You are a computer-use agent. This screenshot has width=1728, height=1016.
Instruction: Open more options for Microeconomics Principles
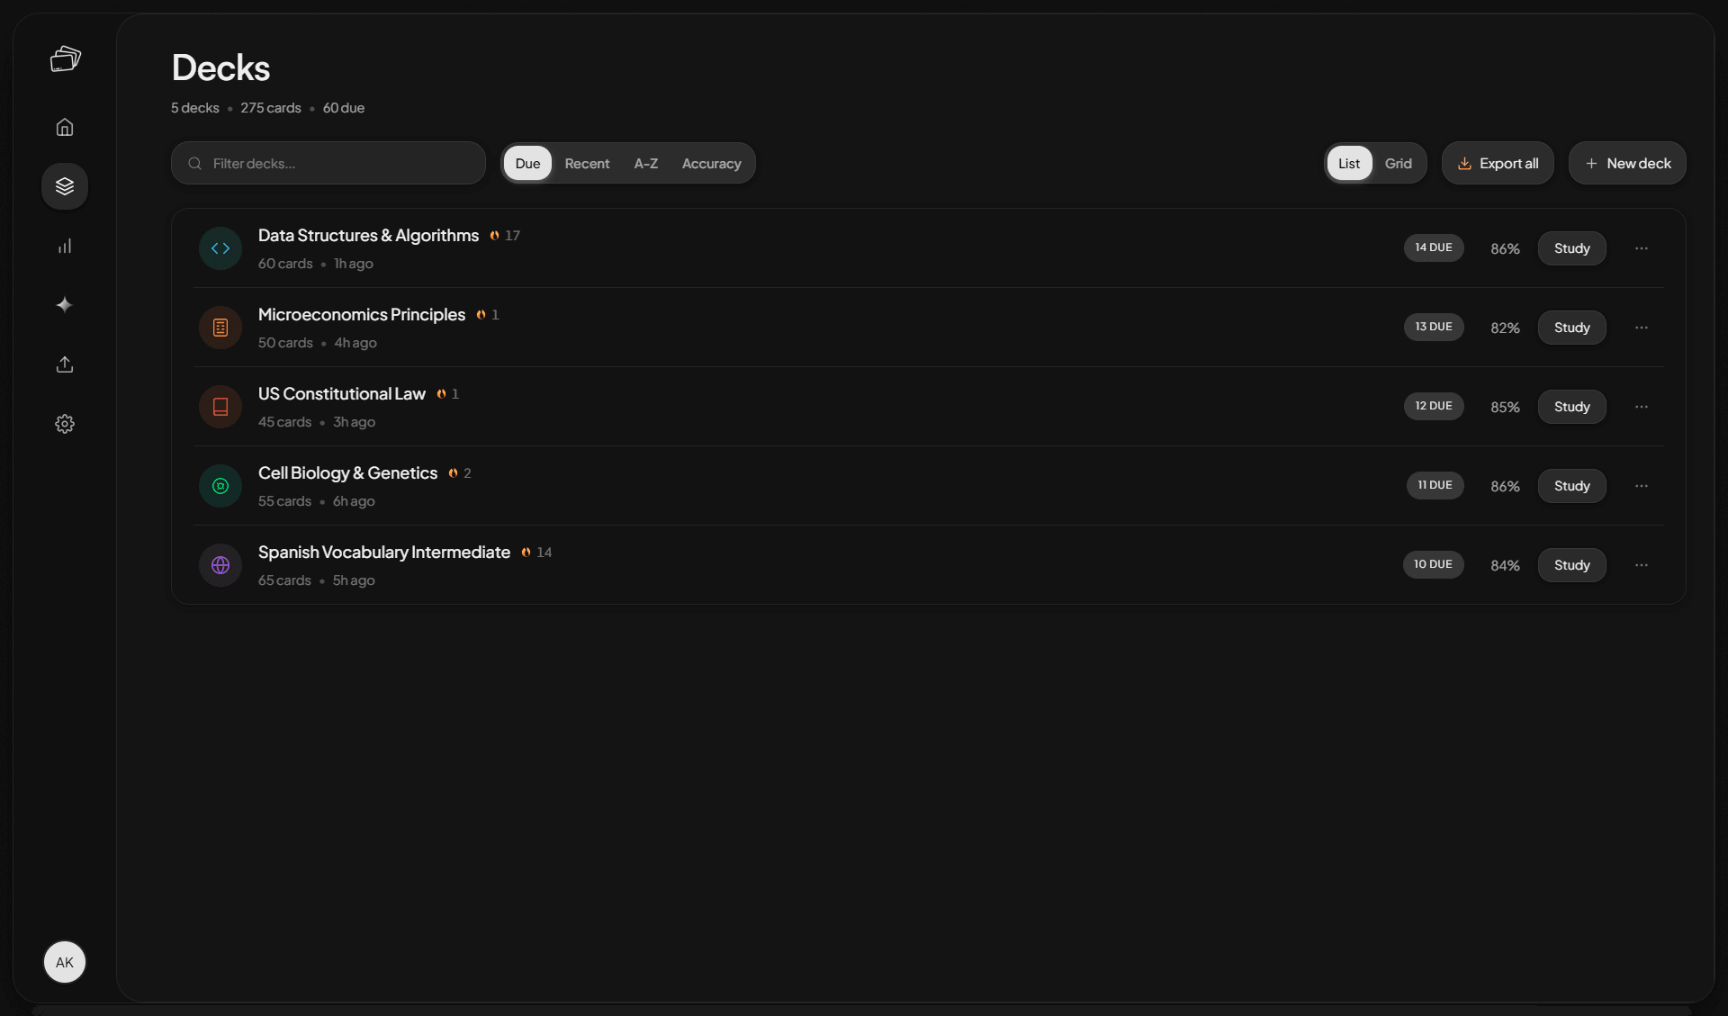[x=1642, y=328]
